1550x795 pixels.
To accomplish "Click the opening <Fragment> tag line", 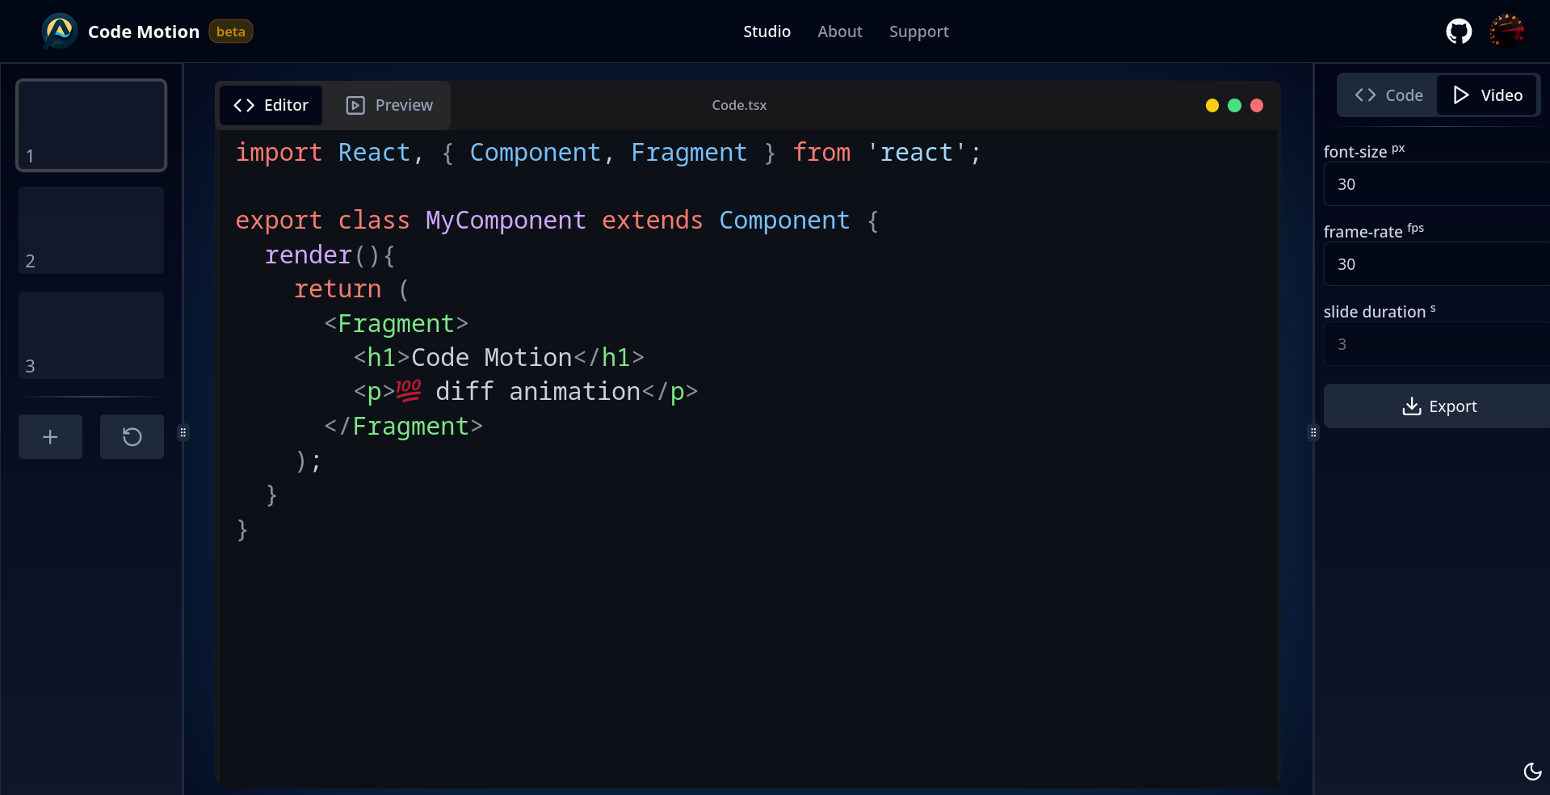I will (x=396, y=324).
